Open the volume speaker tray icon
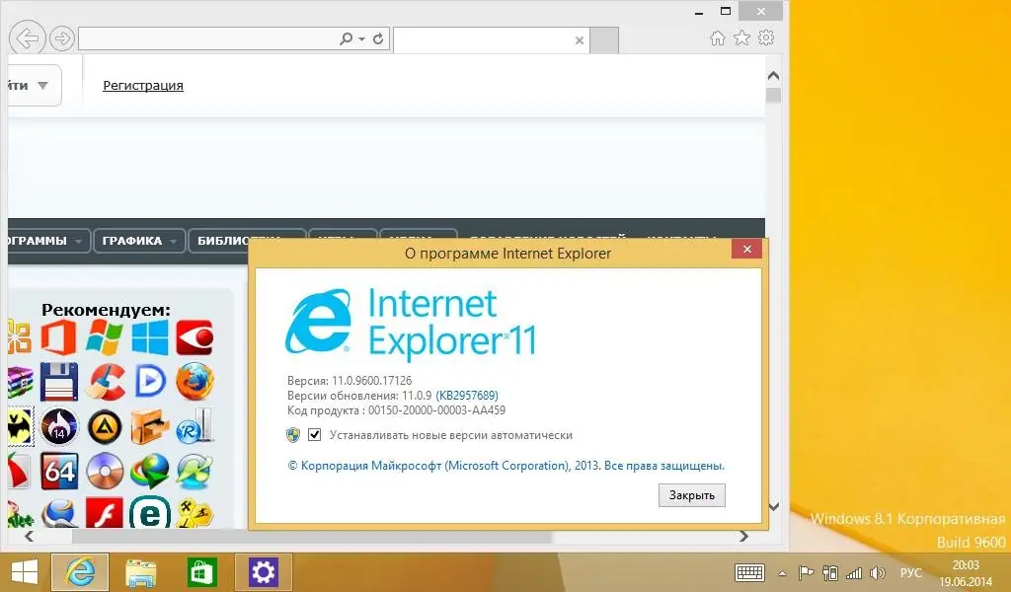Image resolution: width=1011 pixels, height=592 pixels. 877,572
